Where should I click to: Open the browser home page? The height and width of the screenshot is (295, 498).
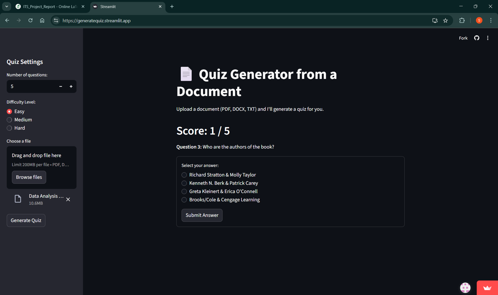pyautogui.click(x=42, y=20)
